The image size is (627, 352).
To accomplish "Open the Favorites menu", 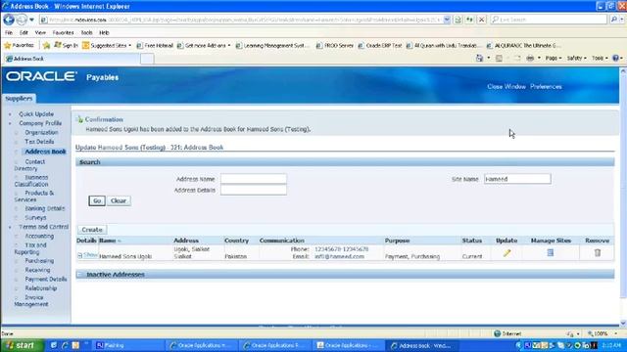I will [63, 32].
